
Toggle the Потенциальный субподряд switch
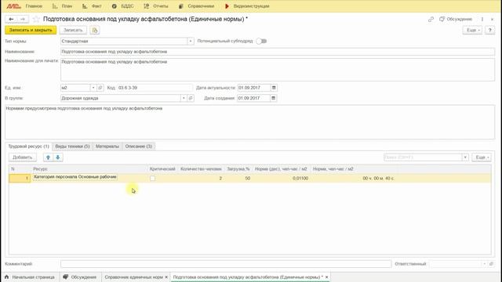pos(261,41)
